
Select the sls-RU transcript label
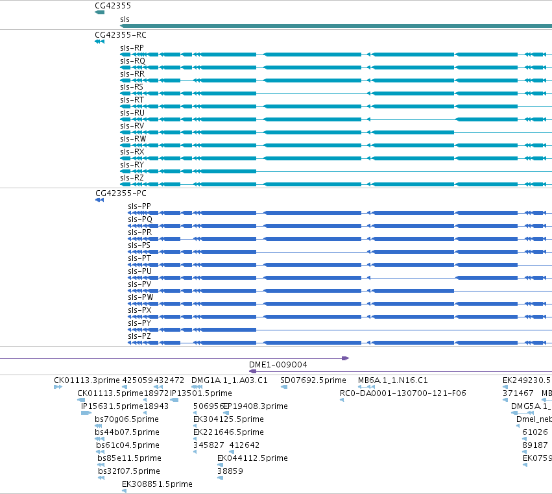pos(132,113)
